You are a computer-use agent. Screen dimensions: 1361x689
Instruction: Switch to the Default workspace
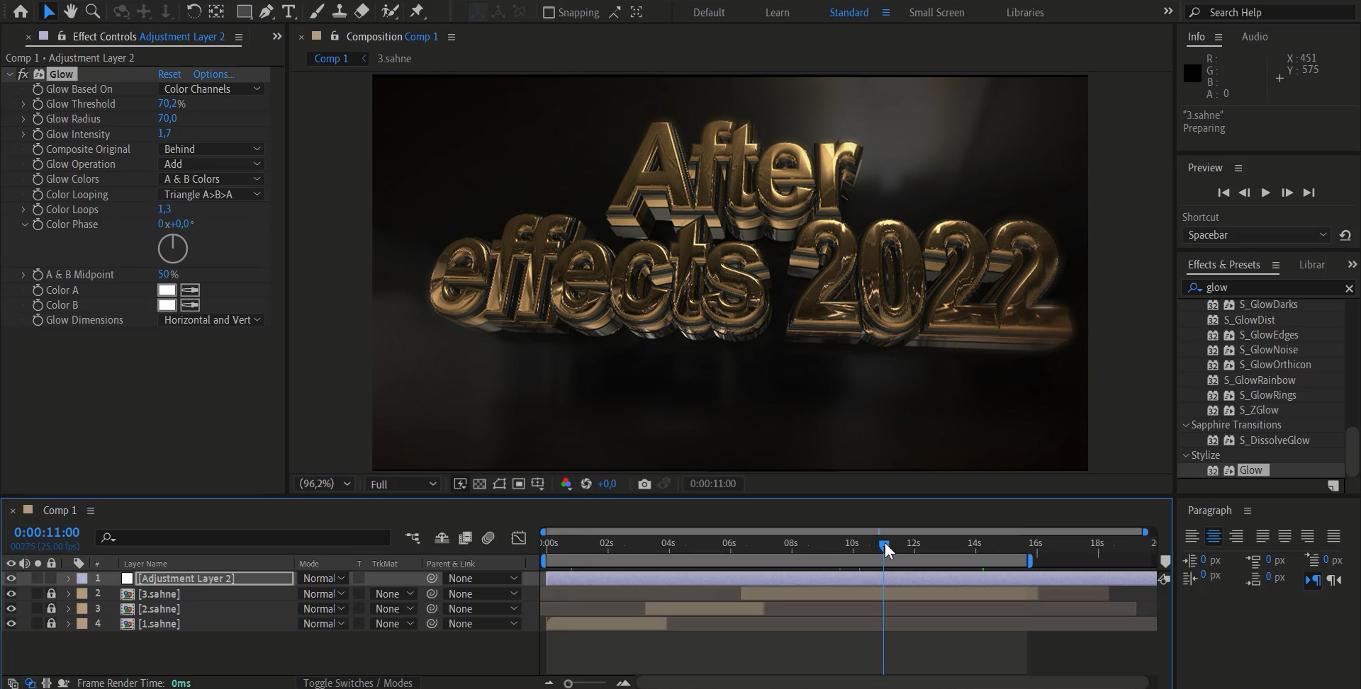tap(709, 13)
